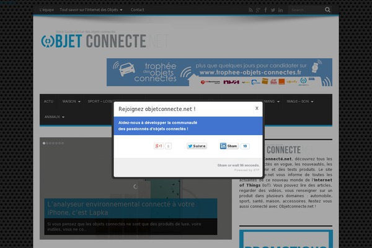Expand the SPORT – LOISIRS navigation item
This screenshot has width=372, height=248.
click(x=100, y=101)
